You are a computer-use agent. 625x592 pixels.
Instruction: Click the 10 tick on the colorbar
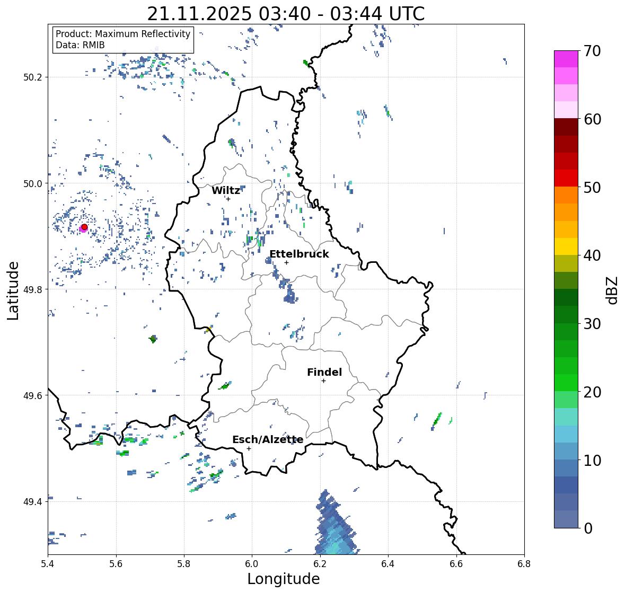(x=592, y=460)
